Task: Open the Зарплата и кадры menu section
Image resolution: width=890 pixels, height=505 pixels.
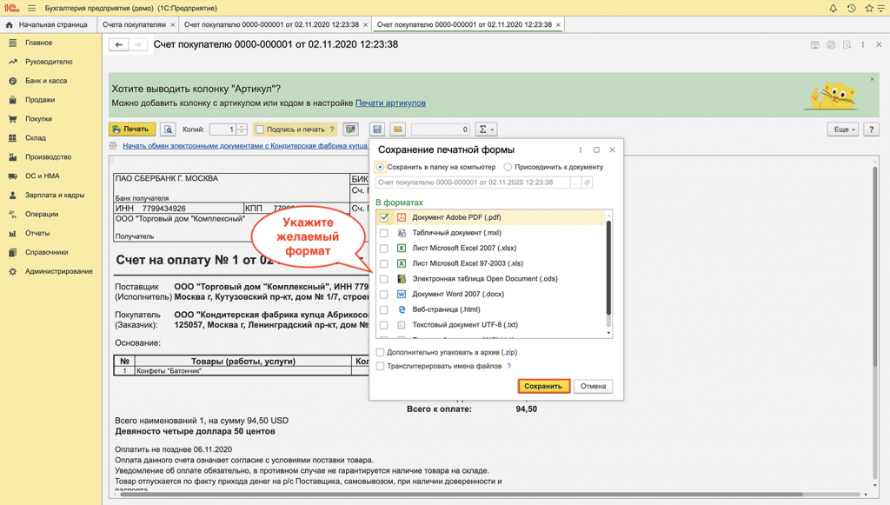Action: (x=54, y=196)
